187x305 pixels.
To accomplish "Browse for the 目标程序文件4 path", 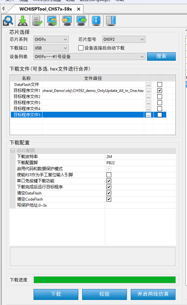I will click(148, 109).
